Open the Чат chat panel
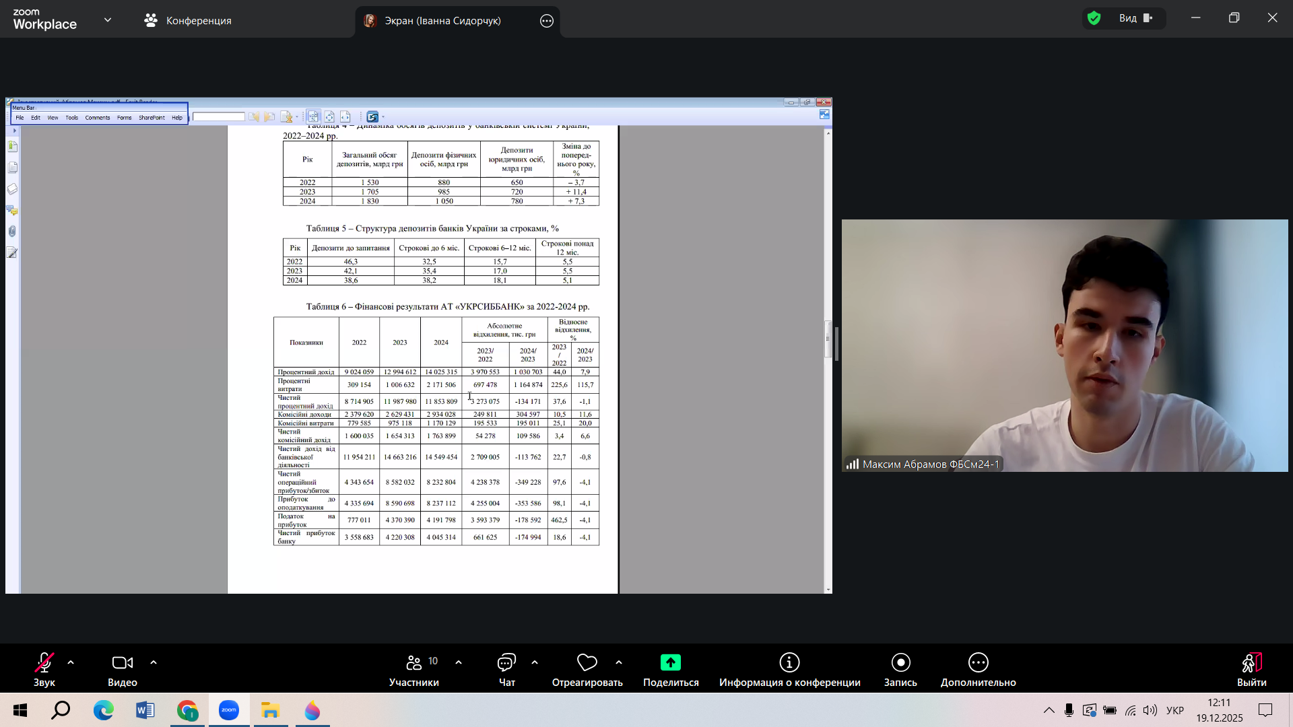 506,669
